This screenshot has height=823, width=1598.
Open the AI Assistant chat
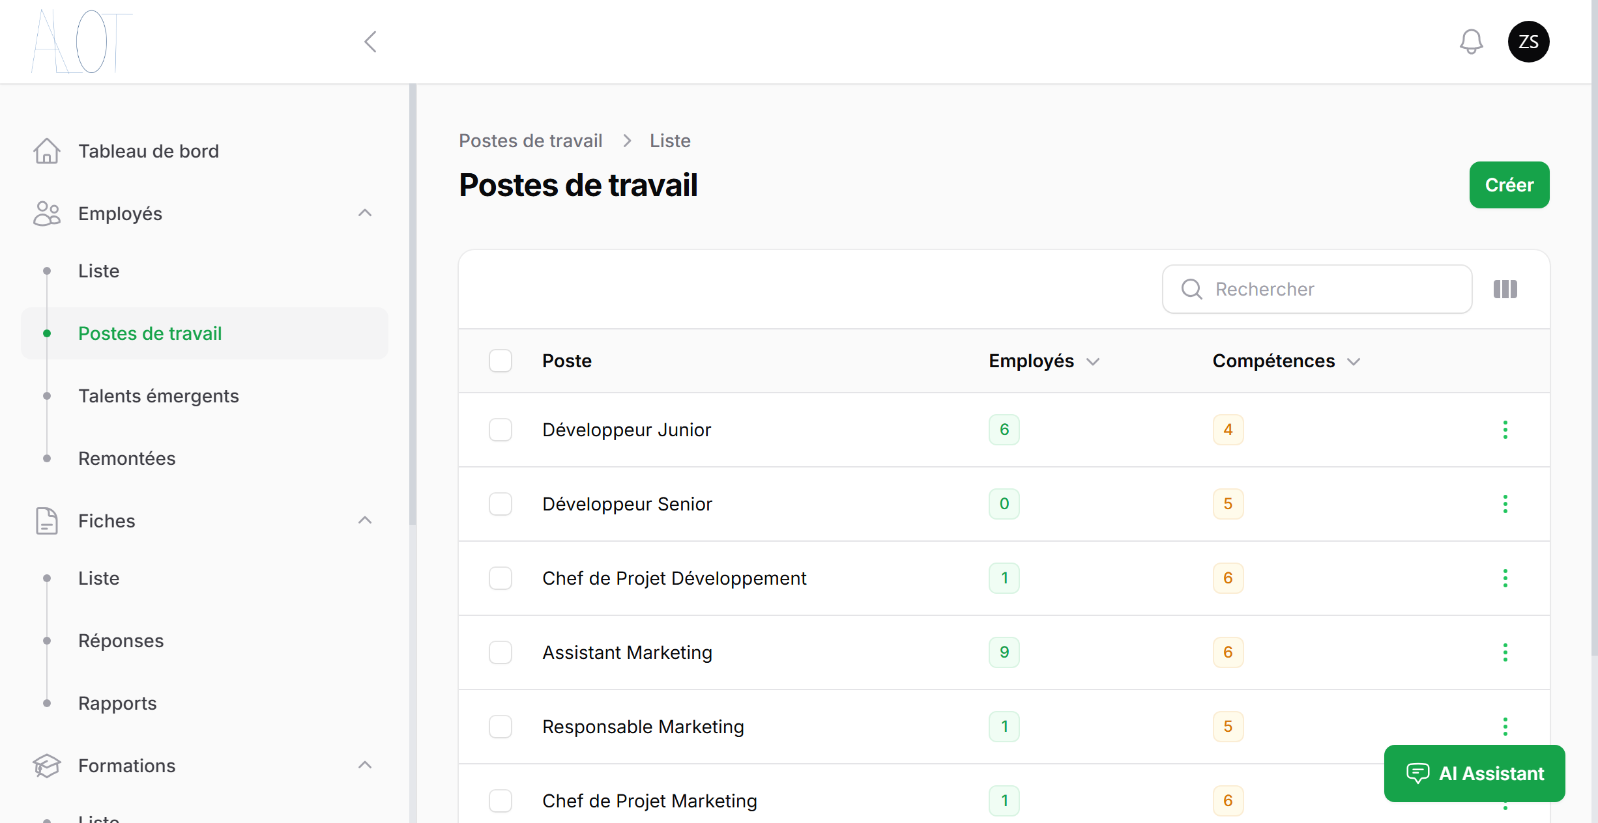click(x=1475, y=774)
